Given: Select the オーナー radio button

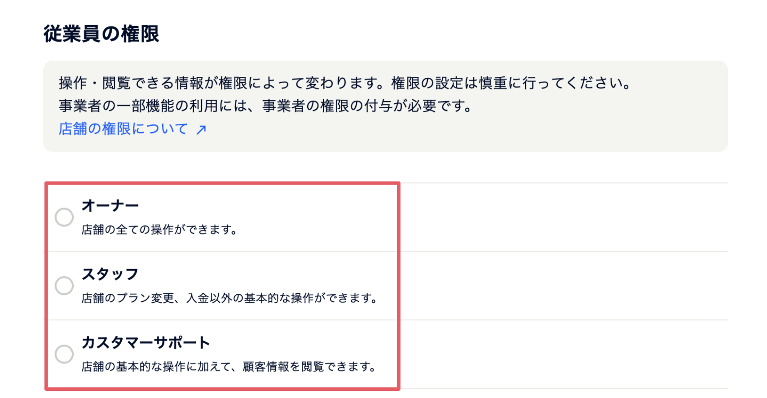Looking at the screenshot, I should coord(64,217).
